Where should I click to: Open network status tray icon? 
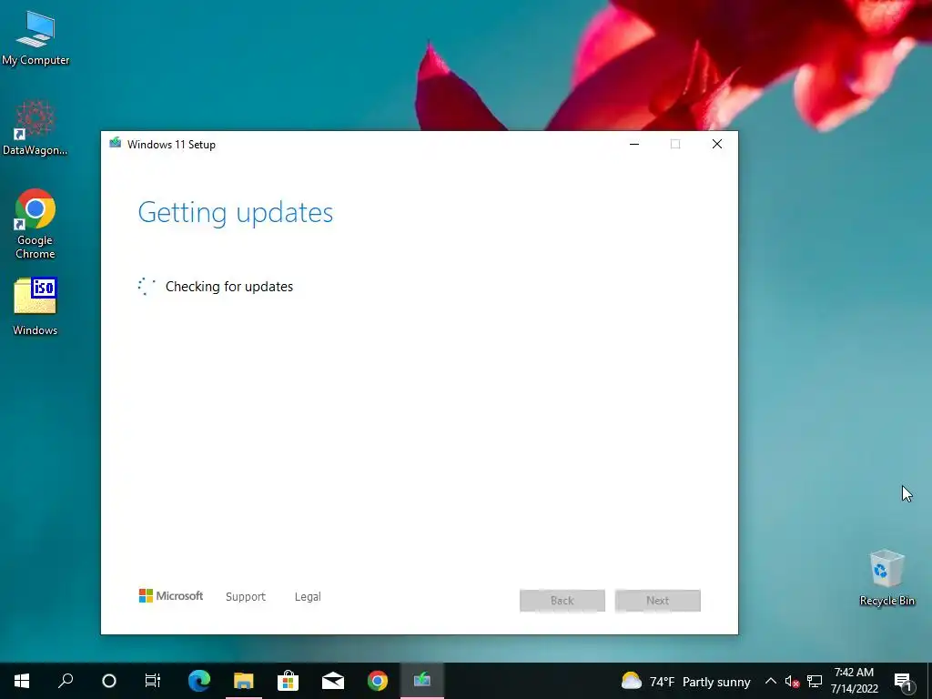815,681
